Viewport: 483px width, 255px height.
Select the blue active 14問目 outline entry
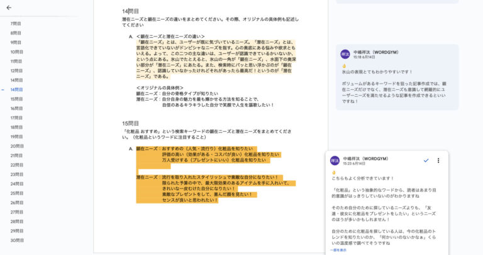[x=16, y=90]
